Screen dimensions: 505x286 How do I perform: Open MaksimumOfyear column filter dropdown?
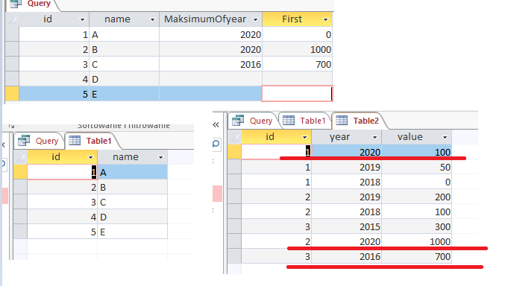pyautogui.click(x=255, y=19)
